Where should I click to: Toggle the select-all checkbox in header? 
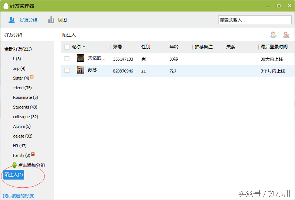pos(67,47)
